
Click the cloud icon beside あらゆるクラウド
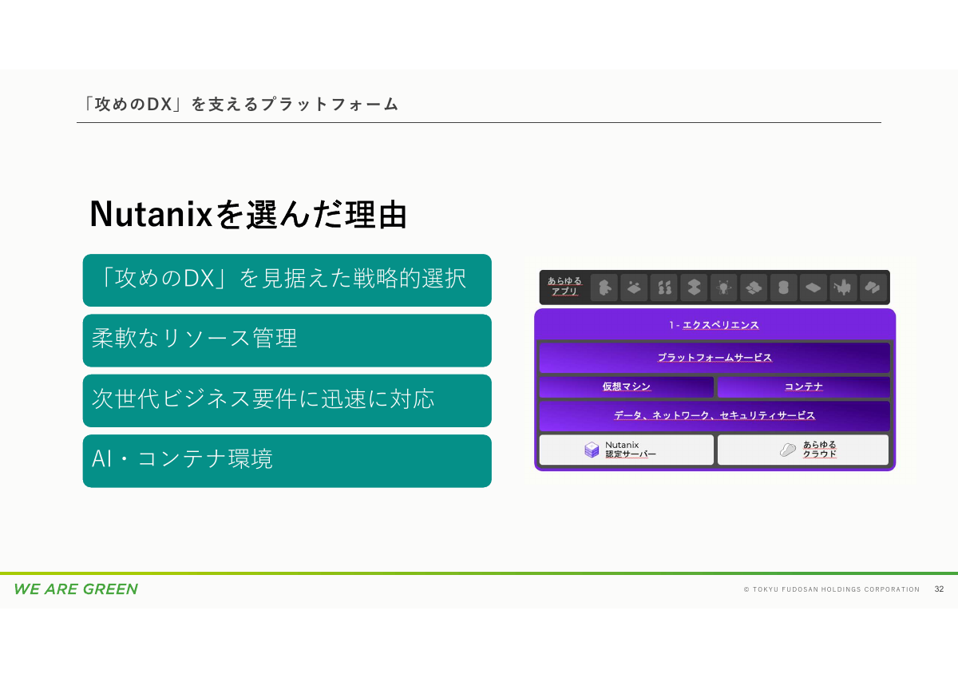point(786,449)
